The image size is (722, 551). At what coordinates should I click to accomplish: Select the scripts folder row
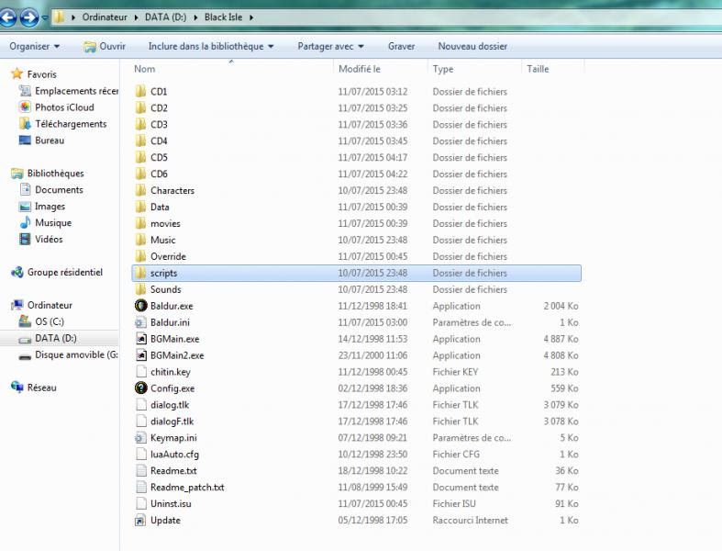pyautogui.click(x=356, y=273)
